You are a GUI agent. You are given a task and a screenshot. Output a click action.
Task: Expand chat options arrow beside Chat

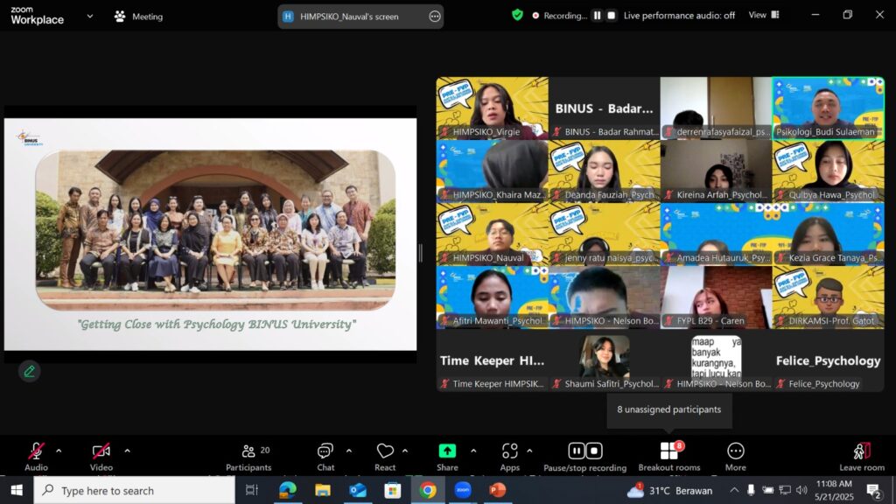point(349,451)
